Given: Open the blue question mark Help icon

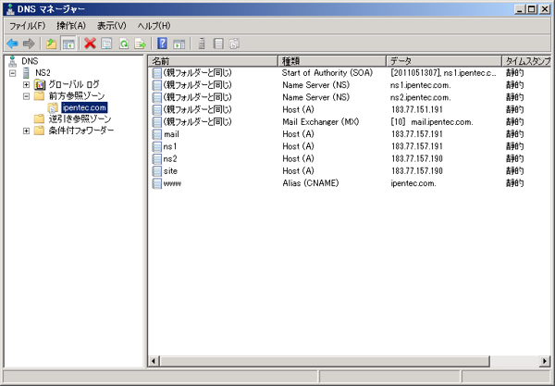Looking at the screenshot, I should 162,44.
